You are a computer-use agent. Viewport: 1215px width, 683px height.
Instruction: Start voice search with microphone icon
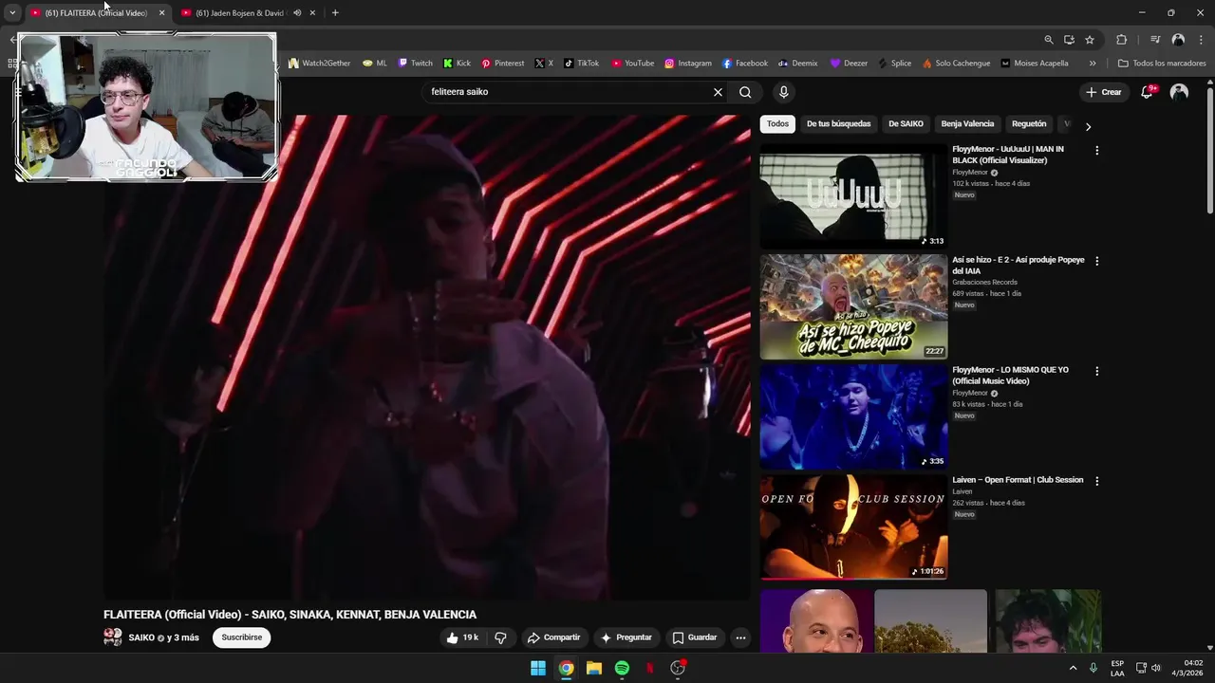783,92
